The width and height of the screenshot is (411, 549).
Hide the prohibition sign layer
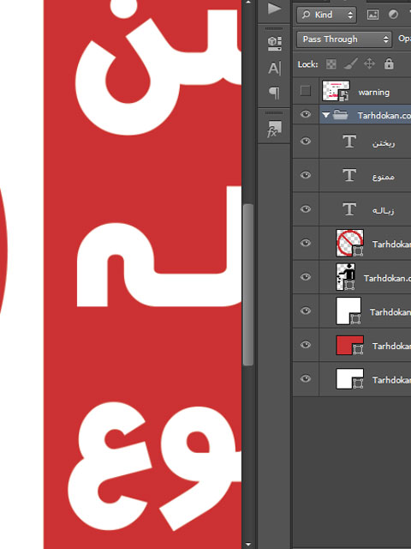(x=306, y=243)
